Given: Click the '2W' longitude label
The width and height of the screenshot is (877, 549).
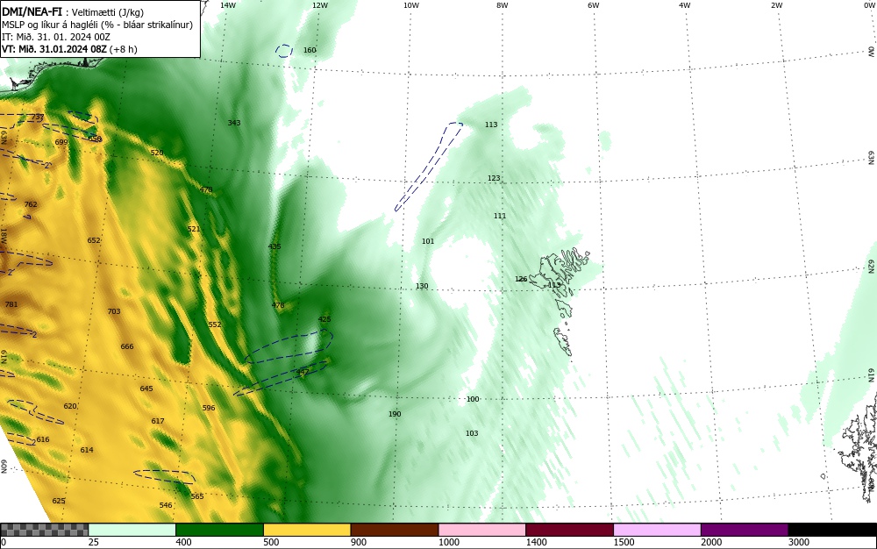Looking at the screenshot, I should (776, 5).
